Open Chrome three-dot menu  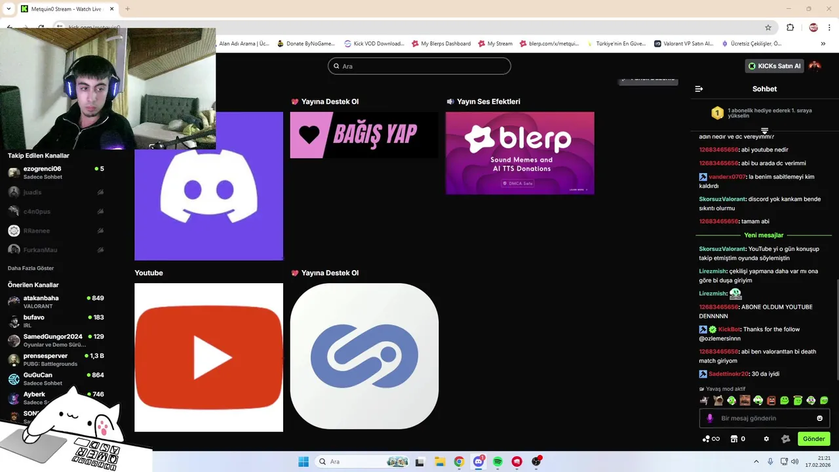point(830,28)
